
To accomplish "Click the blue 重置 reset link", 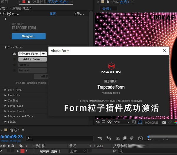I will click(x=53, y=14).
